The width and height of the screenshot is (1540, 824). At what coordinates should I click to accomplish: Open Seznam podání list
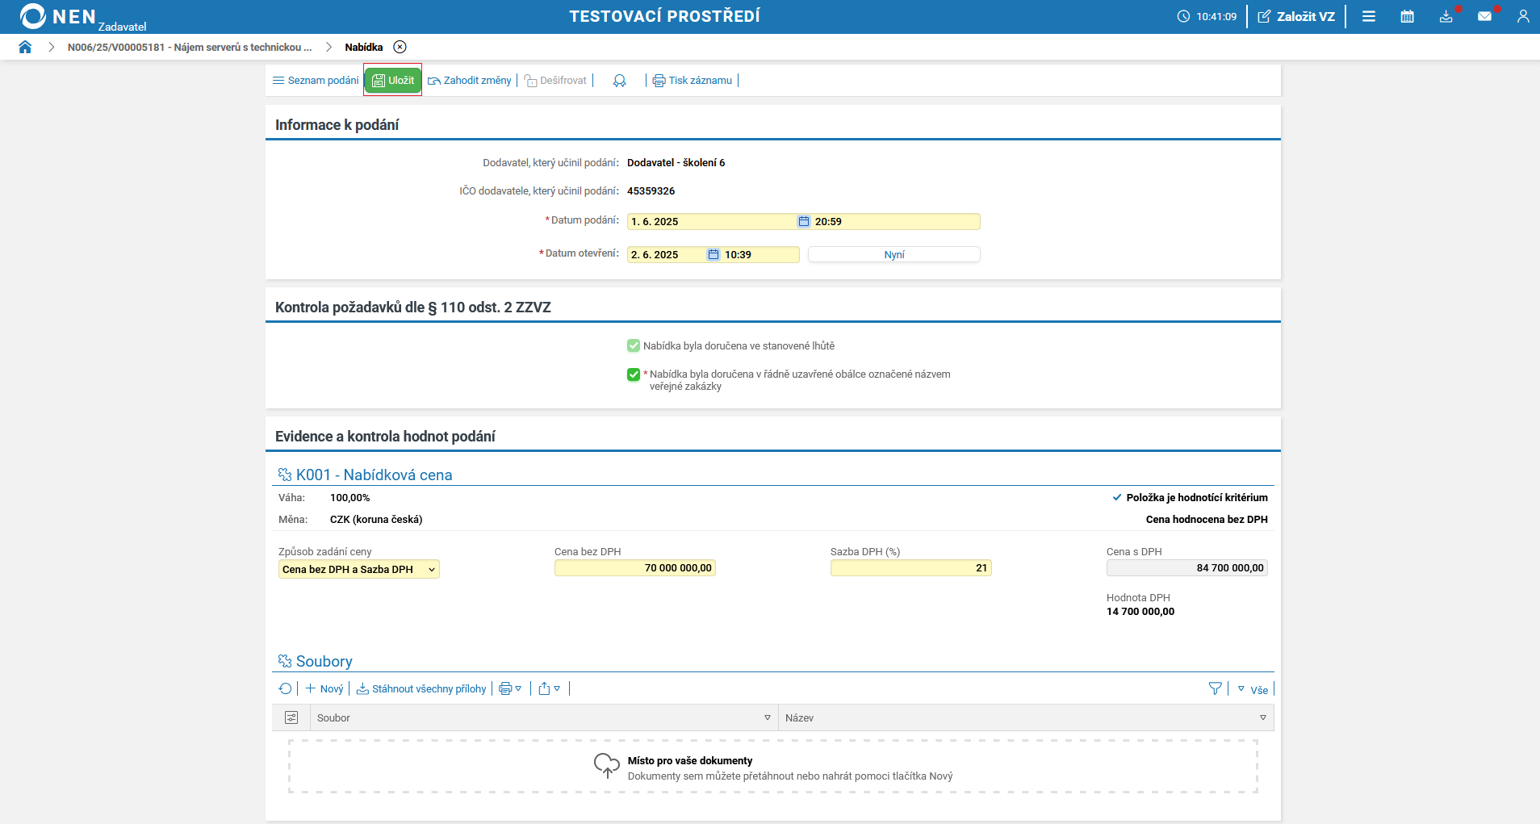click(x=316, y=81)
